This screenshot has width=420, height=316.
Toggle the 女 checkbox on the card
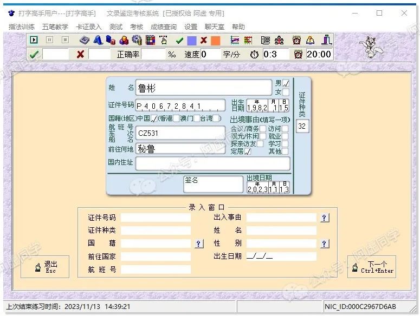click(286, 92)
